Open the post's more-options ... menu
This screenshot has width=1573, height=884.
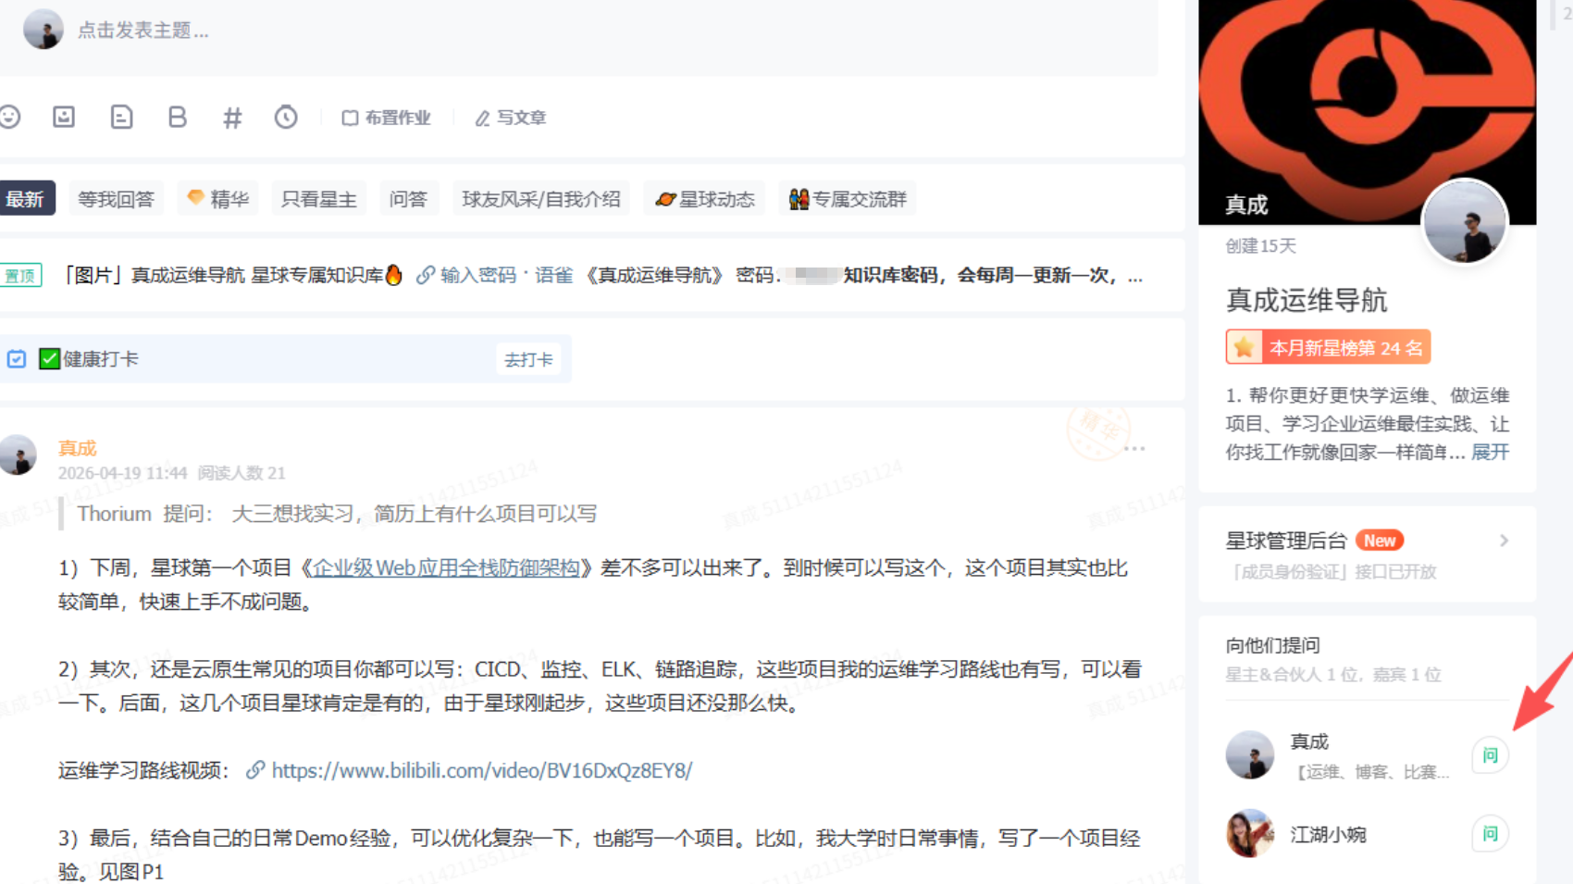(1136, 448)
